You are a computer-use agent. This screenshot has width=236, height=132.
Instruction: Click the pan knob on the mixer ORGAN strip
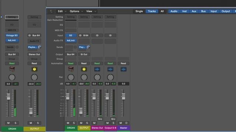(x=71, y=77)
